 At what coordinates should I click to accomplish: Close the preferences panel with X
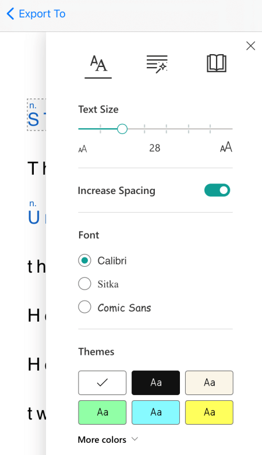tap(251, 46)
